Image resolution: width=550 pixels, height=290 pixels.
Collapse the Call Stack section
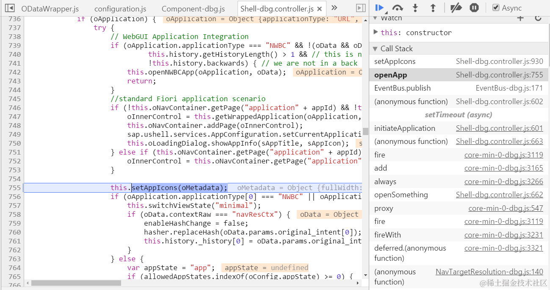point(375,49)
